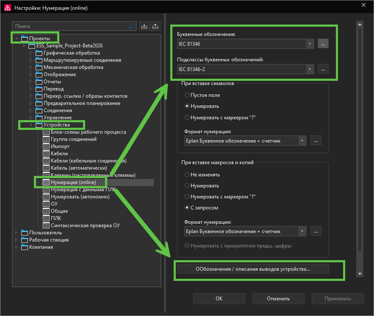
Task: Click ellipsis beside Формат нумерации for macros
Action: click(316, 231)
